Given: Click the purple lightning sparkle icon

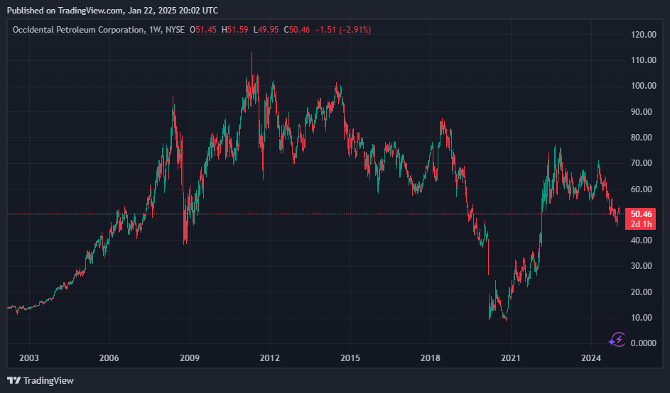Looking at the screenshot, I should (x=617, y=340).
